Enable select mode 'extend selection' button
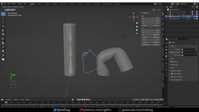Viewport: 199px width, 112px height. (8, 10)
